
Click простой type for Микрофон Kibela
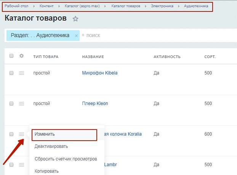click(42, 73)
